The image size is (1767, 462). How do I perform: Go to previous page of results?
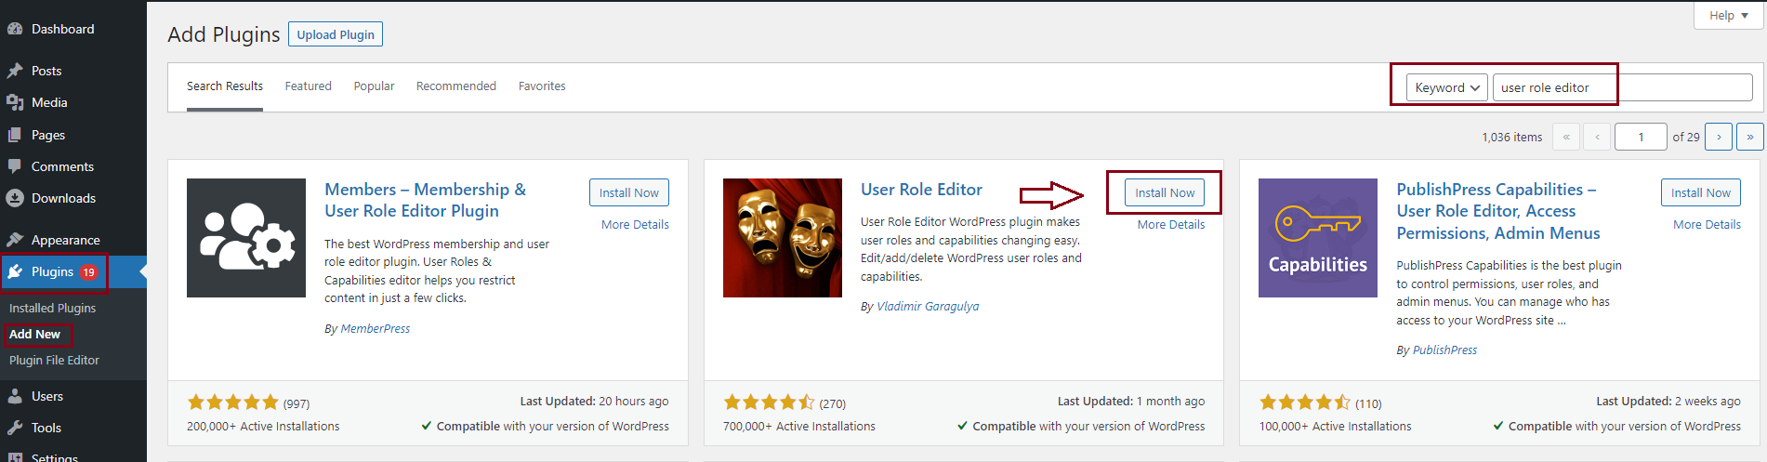pyautogui.click(x=1597, y=137)
